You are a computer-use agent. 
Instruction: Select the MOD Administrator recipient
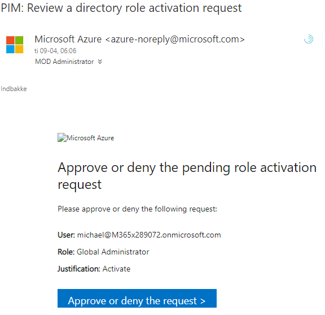(x=64, y=62)
